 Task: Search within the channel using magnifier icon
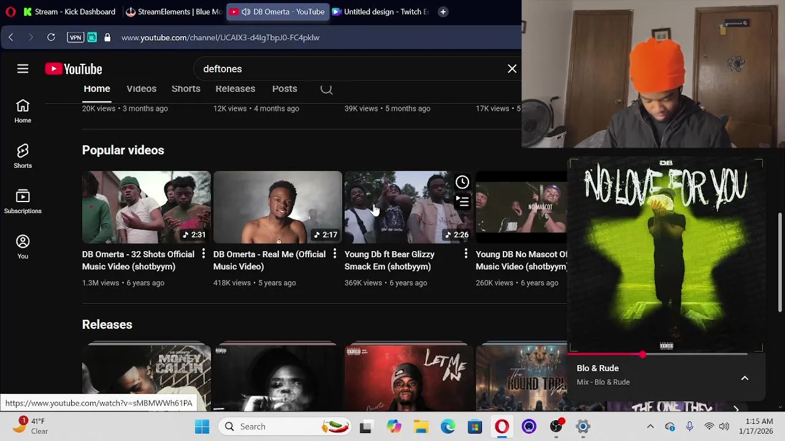326,89
